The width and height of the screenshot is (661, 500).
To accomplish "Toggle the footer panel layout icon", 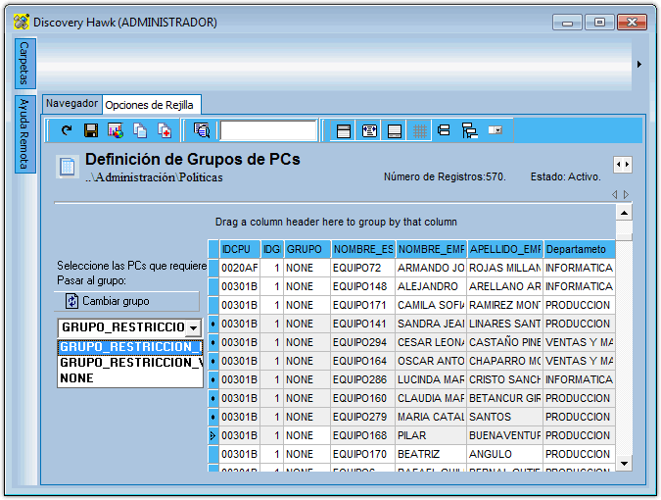I will pos(395,130).
